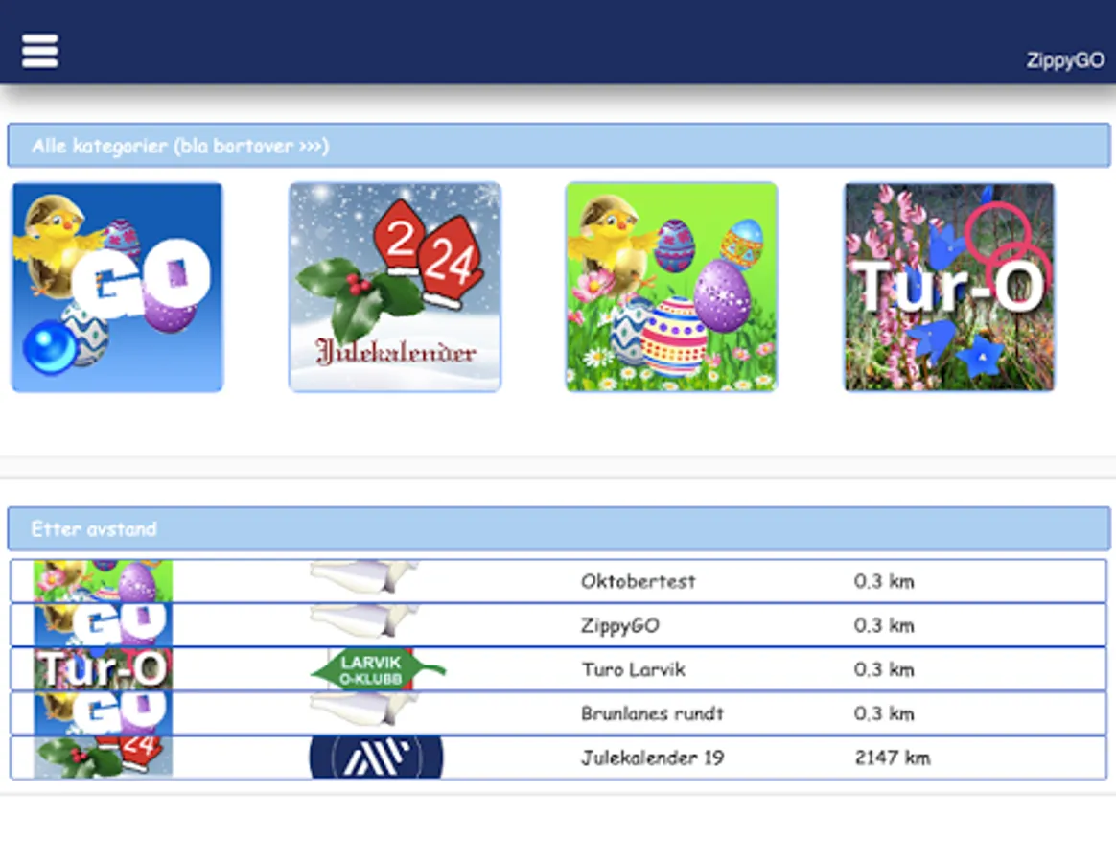
Task: Click the GO thumbnail in ZippyGO row
Action: 104,625
